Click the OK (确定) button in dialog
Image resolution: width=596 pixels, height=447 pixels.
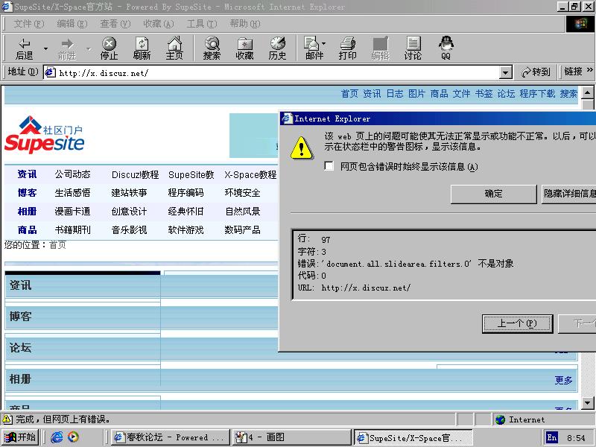493,194
